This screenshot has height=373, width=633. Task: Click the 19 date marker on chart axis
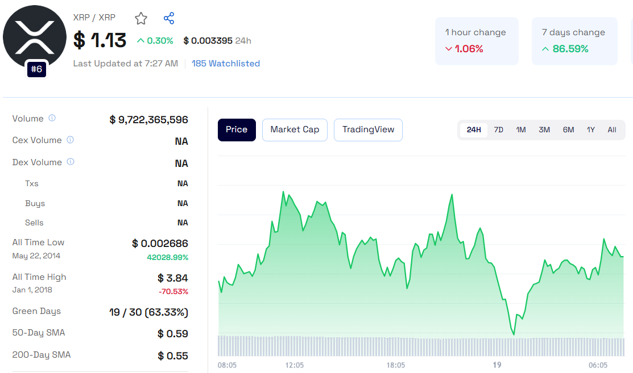497,365
